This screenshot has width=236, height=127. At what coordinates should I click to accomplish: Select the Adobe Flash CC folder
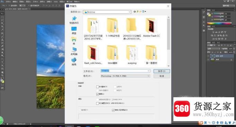(152, 28)
